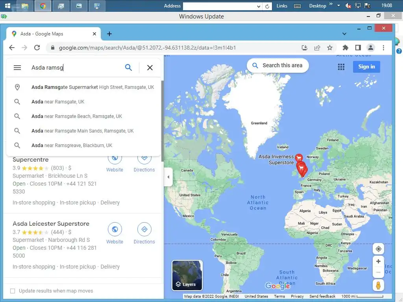Open the Asda Leicester Superstore listing title

pos(51,224)
